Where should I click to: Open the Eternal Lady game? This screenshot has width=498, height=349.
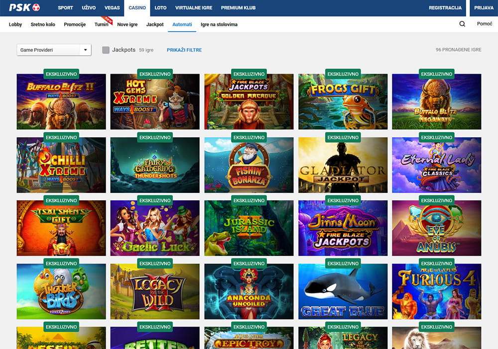[437, 165]
